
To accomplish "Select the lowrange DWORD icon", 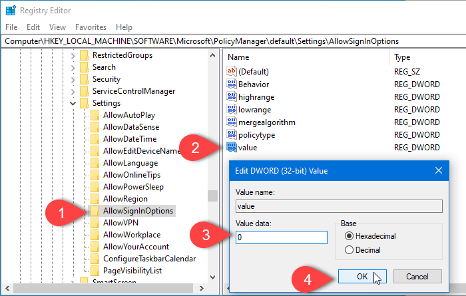I will coord(232,110).
